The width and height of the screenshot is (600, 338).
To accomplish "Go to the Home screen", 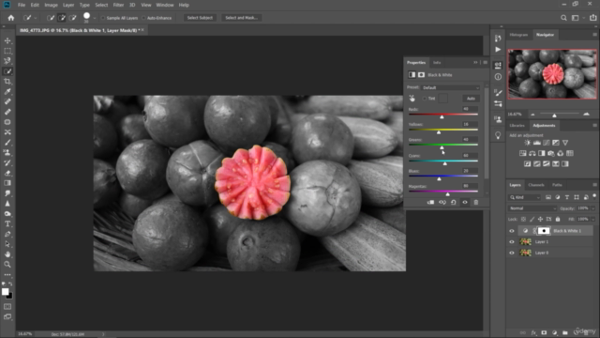I will coord(10,18).
